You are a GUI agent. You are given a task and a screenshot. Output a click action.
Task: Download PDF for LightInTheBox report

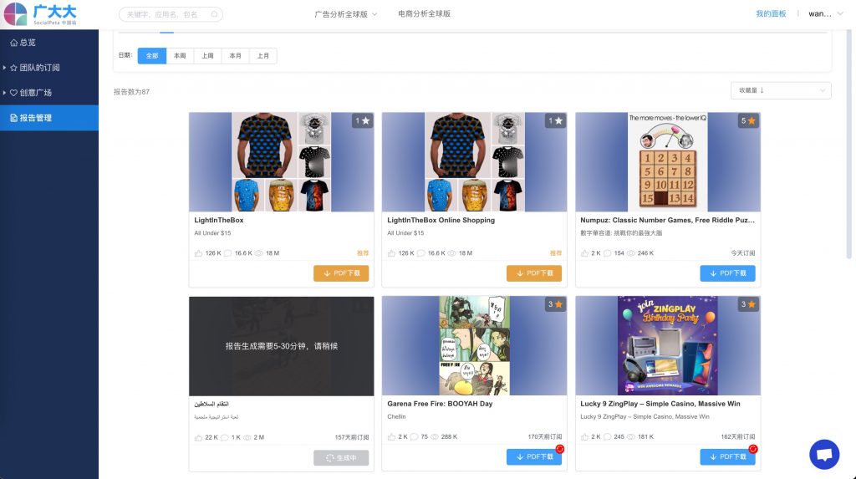pyautogui.click(x=341, y=273)
